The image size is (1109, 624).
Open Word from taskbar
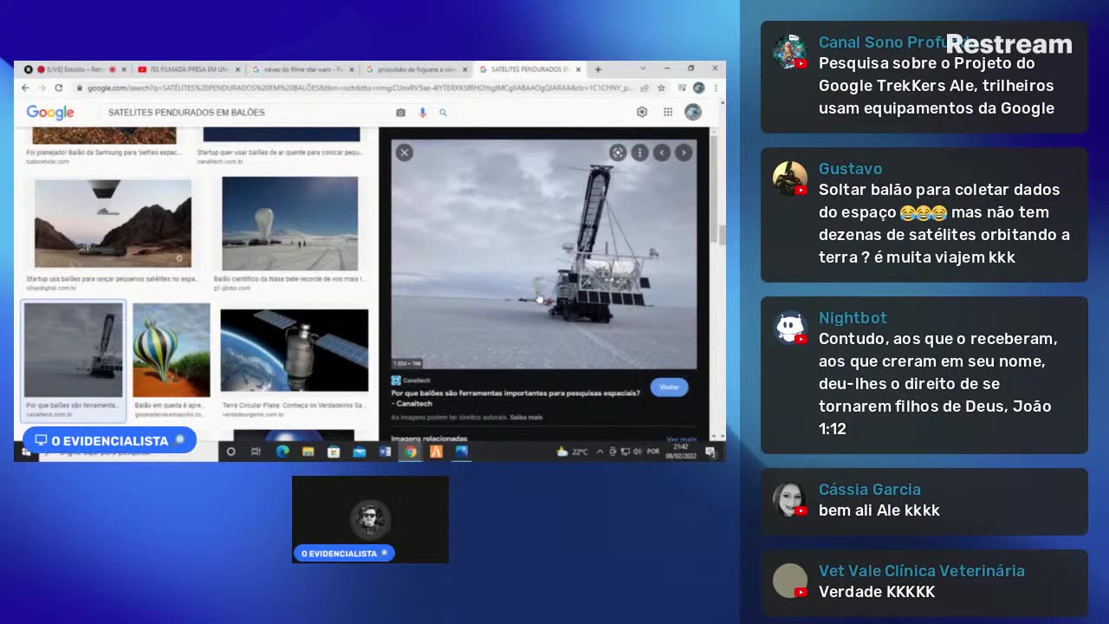[385, 452]
